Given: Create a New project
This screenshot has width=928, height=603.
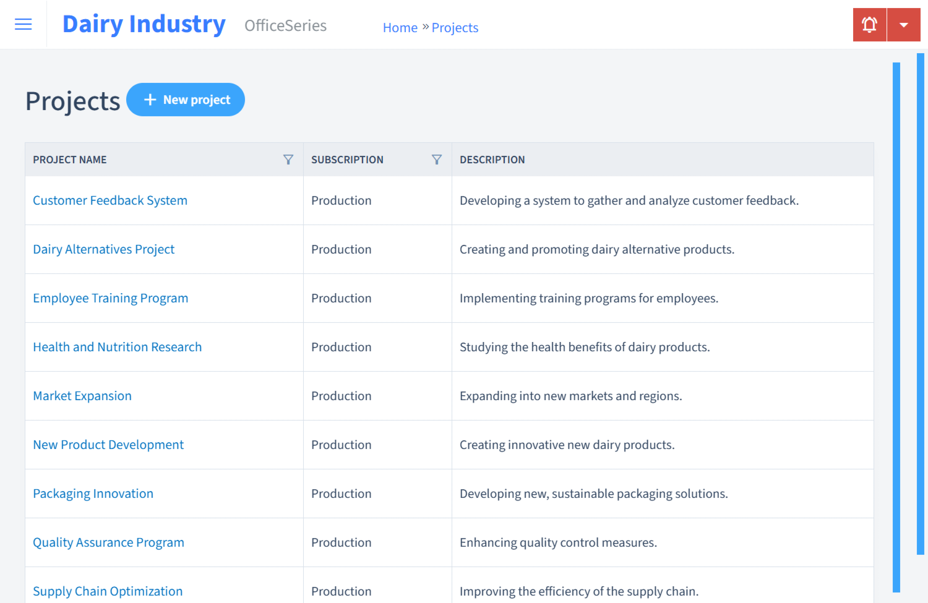Looking at the screenshot, I should click(186, 100).
